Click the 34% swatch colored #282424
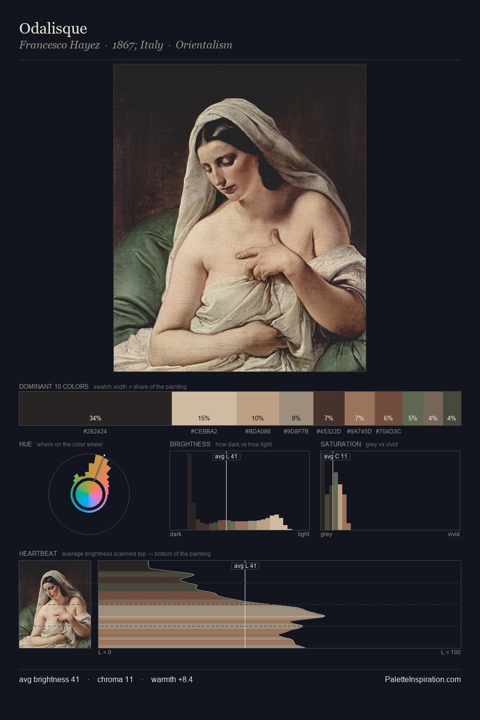 [96, 408]
